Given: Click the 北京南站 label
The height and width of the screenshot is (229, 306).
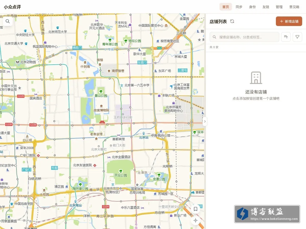Looking at the screenshot, I should [x=75, y=205].
